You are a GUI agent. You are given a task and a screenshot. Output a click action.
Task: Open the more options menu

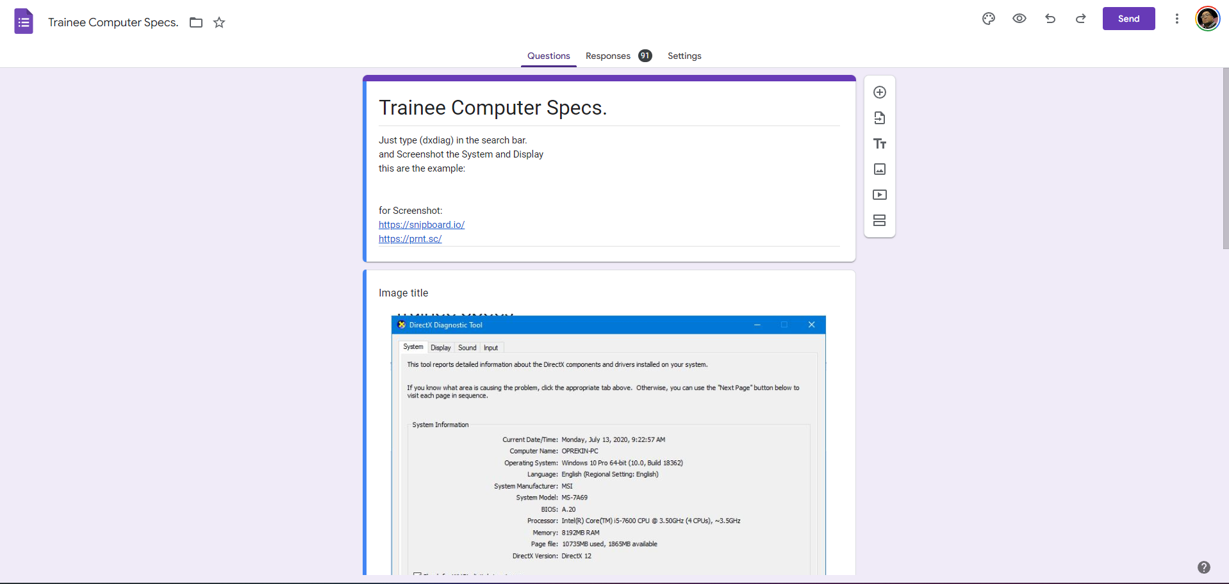pyautogui.click(x=1177, y=19)
